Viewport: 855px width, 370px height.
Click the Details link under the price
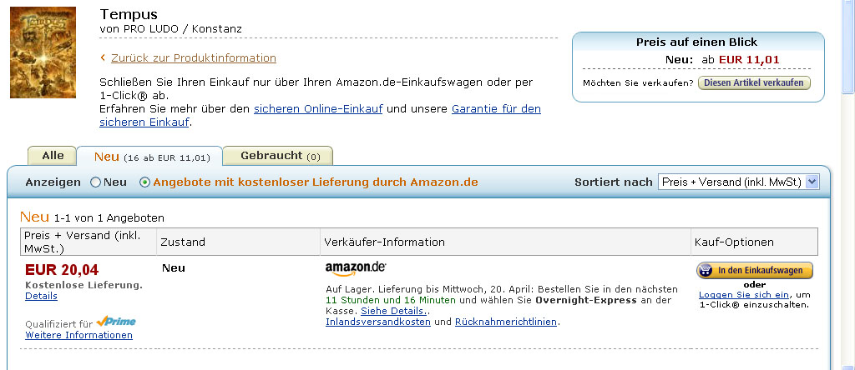[41, 296]
